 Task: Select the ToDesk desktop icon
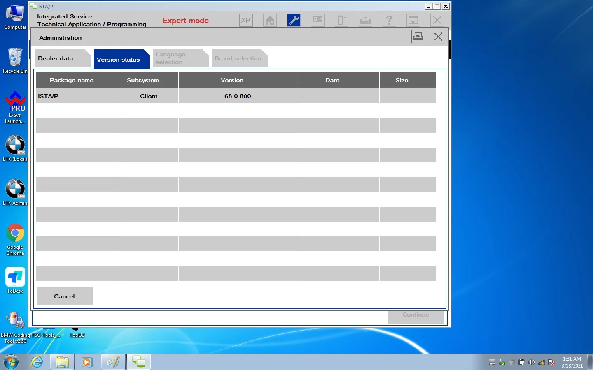(15, 280)
